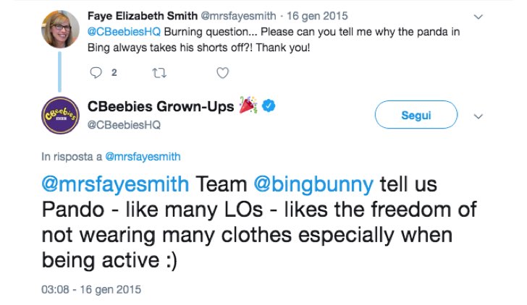This screenshot has height=305, width=527.
Task: Open @CBeebiesHQ mention in Faye's tweet
Action: coord(124,32)
